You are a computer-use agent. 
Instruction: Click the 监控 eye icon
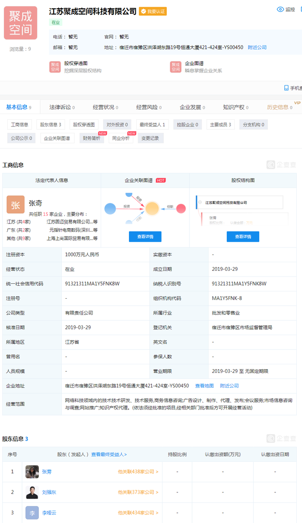(280, 9)
